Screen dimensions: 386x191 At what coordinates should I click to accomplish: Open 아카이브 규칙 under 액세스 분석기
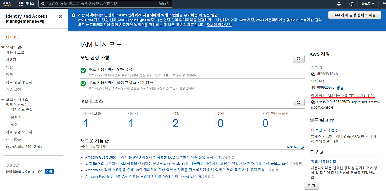(x=22, y=110)
